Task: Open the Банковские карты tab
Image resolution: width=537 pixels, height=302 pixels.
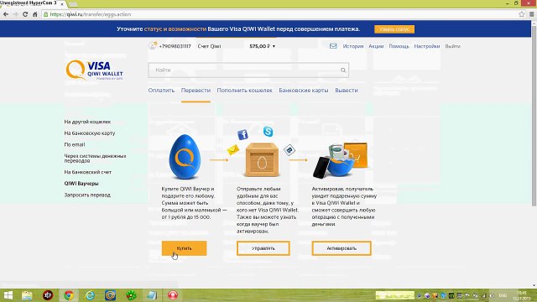Action: pos(304,91)
